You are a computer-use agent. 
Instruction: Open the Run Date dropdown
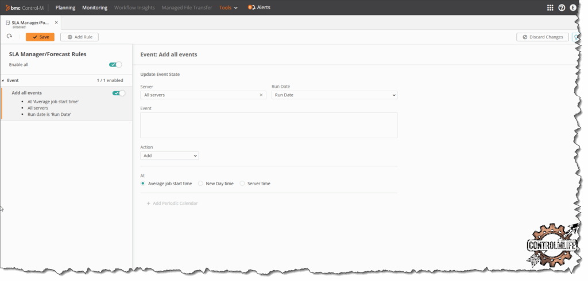(334, 95)
